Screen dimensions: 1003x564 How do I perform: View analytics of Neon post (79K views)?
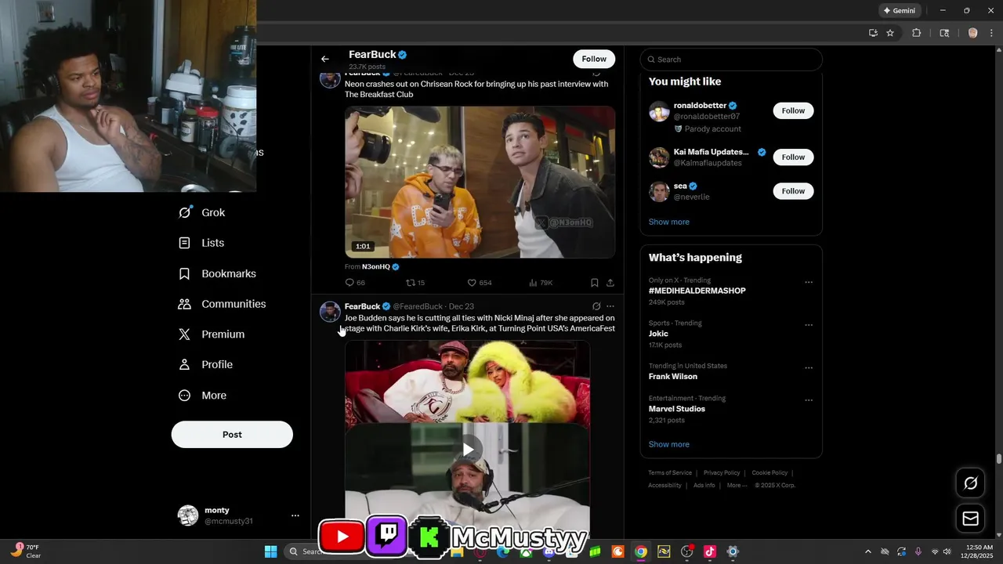(x=541, y=283)
